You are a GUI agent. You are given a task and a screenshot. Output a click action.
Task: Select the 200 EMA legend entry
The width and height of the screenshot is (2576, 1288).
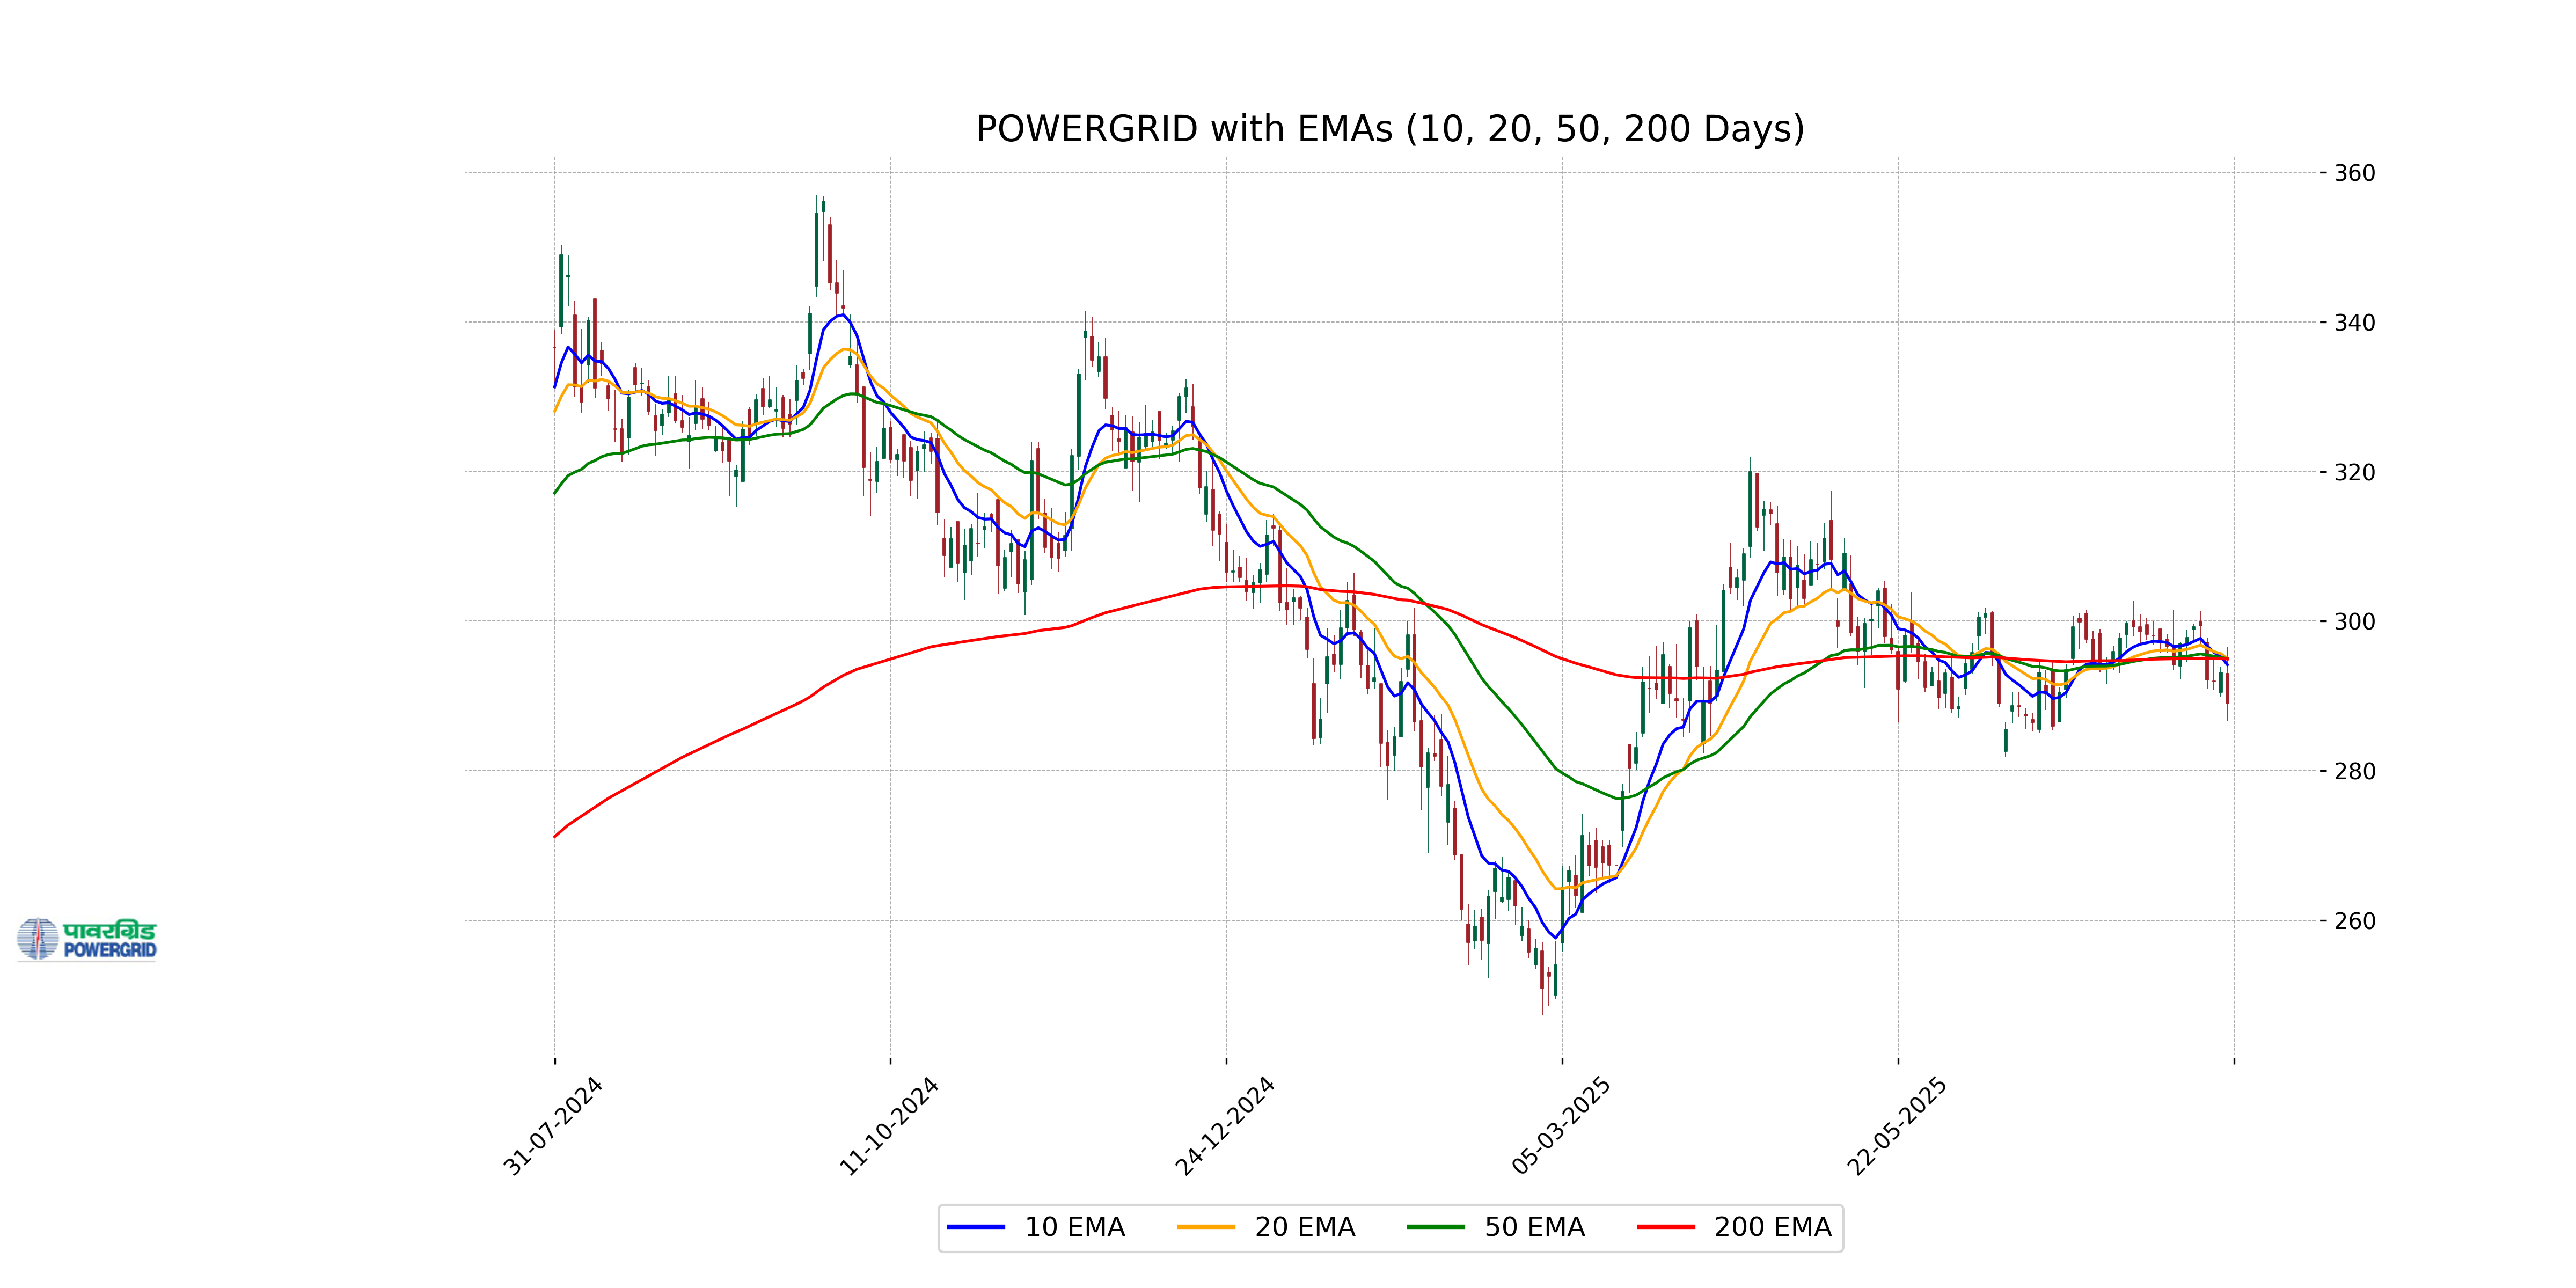tap(1735, 1227)
